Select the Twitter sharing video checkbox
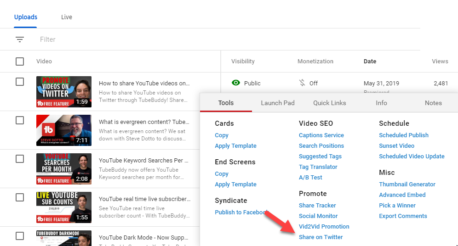 (x=20, y=82)
